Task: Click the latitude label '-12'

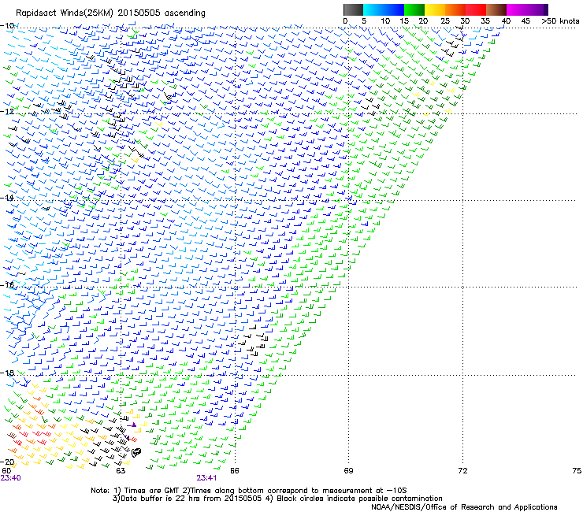Action: 7,111
